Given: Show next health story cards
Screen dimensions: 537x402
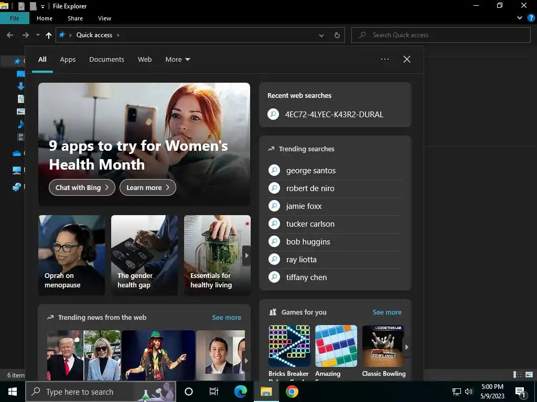Looking at the screenshot, I should (x=246, y=255).
